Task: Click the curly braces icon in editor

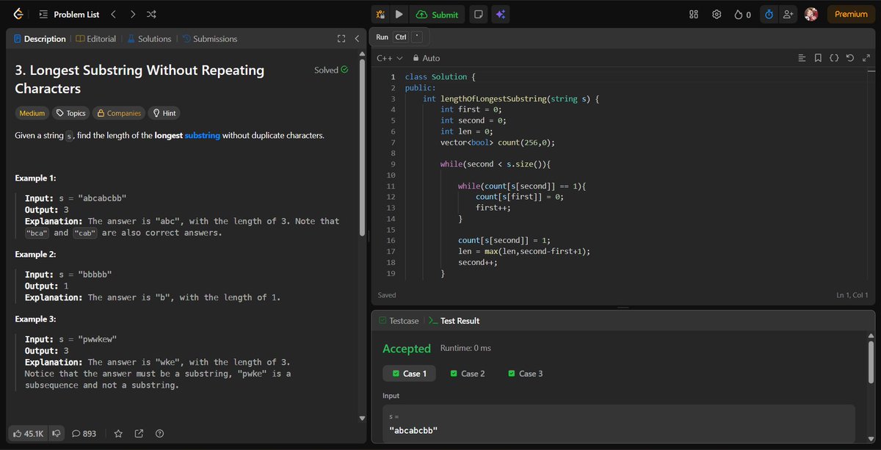Action: pos(834,58)
